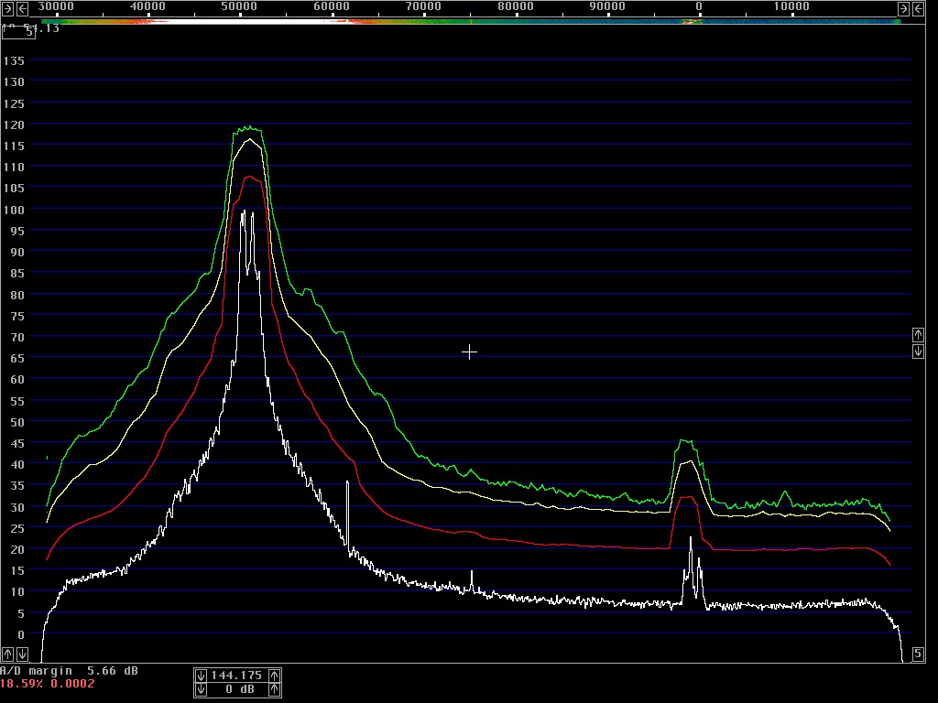Click the 85 dB amplitude scale label
938x703 pixels.
click(x=17, y=273)
